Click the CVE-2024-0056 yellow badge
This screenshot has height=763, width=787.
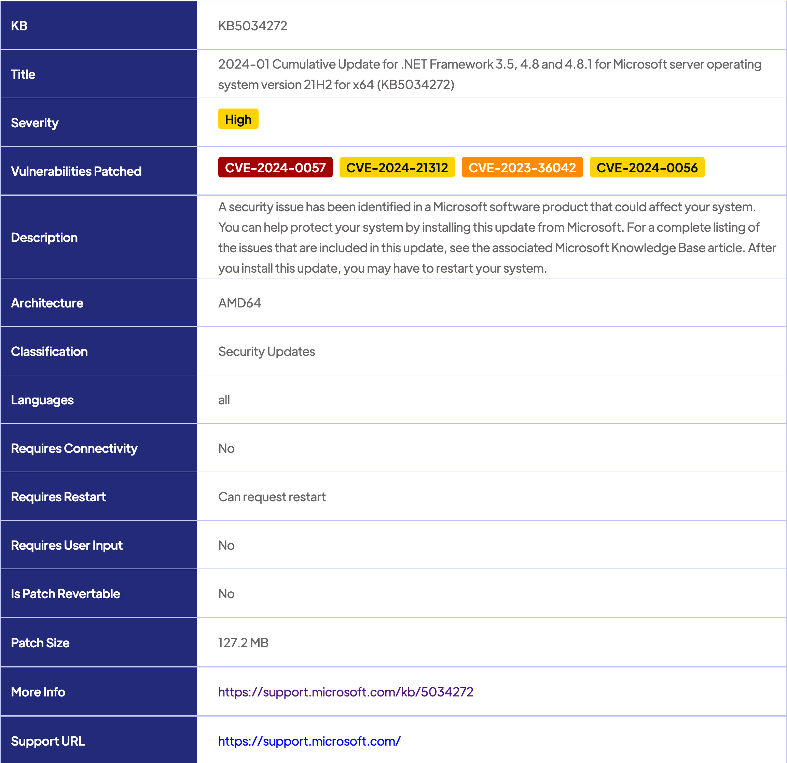click(647, 167)
